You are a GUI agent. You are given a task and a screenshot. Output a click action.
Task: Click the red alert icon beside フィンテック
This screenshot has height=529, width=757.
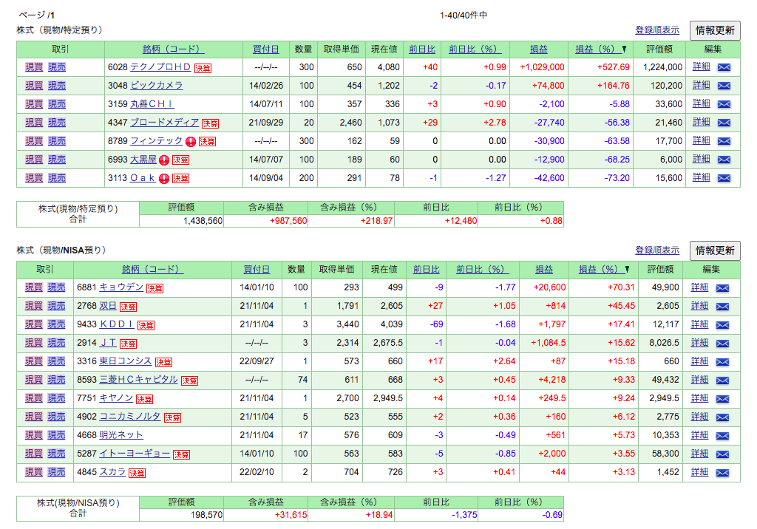(191, 141)
